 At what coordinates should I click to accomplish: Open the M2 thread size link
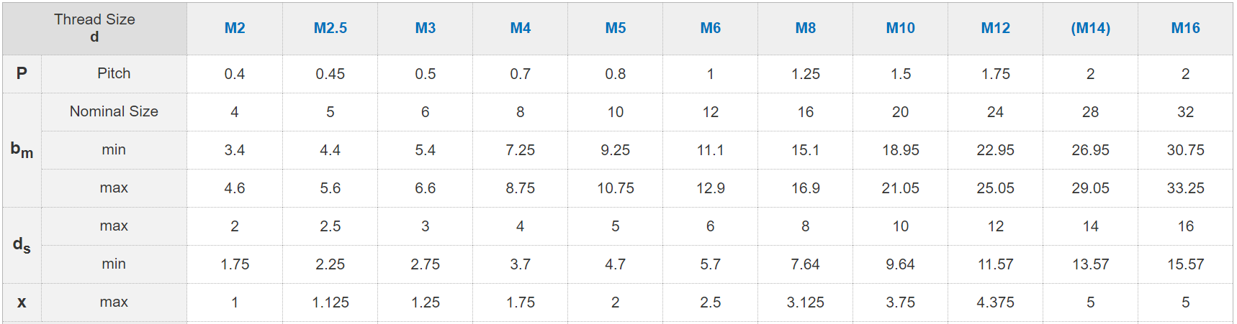(235, 28)
